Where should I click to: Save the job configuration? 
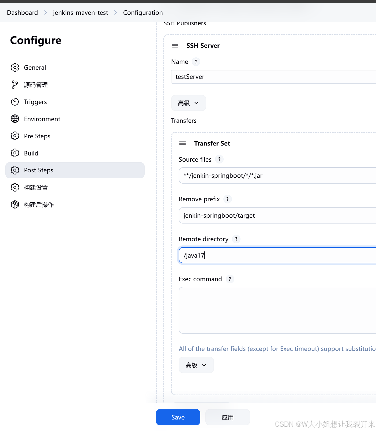tap(178, 417)
